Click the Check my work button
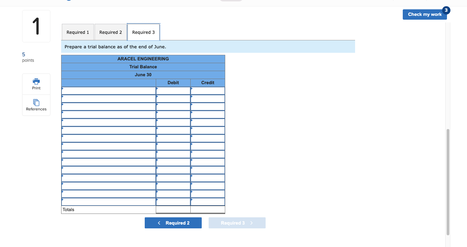Viewport: 467px width, 247px height. 425,14
